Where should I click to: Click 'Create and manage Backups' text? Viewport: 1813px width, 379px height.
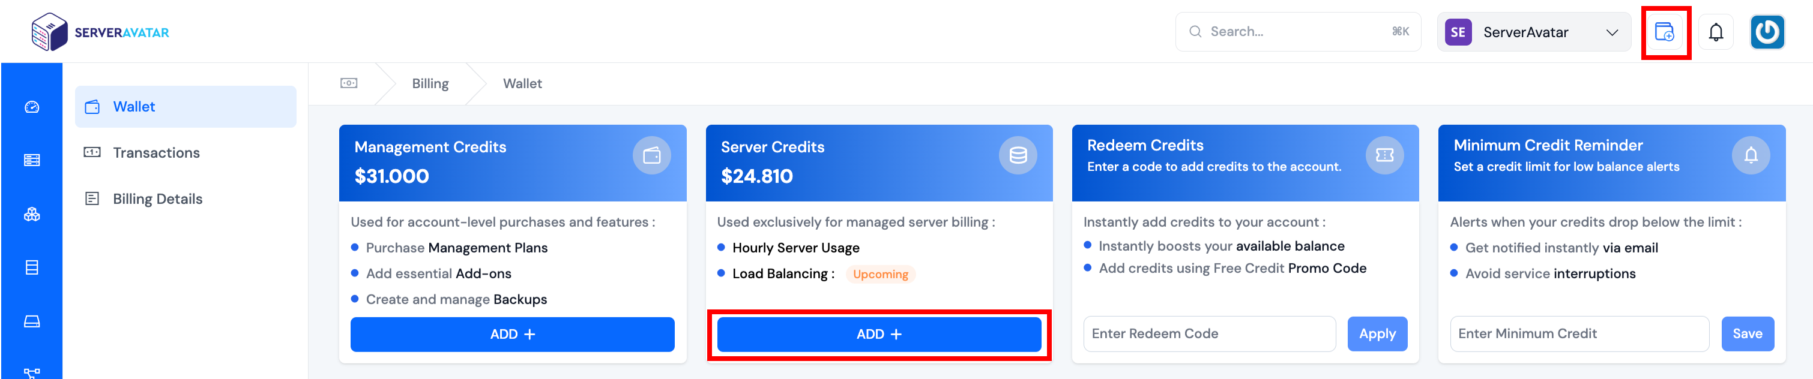coord(456,300)
